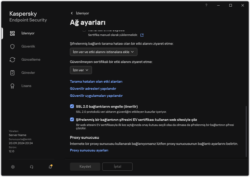Viewport: 250px width, 177px height.
Task: Open the Görevler clipboard icon
Action: coord(12,73)
